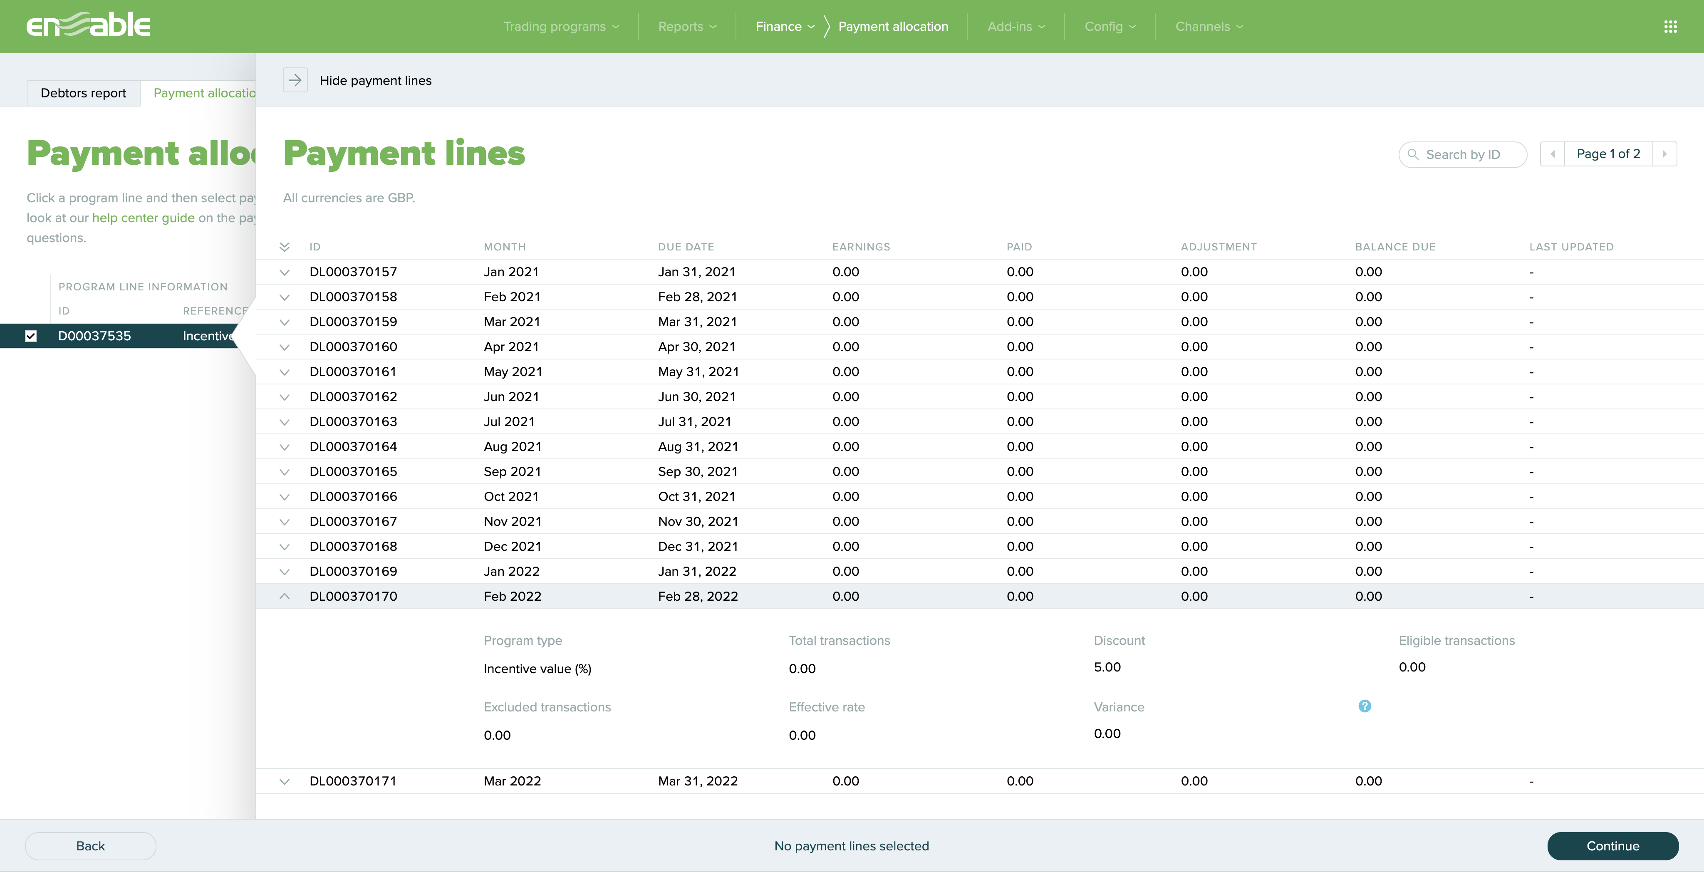Click the next page arrow icon
The width and height of the screenshot is (1704, 872).
(1665, 154)
